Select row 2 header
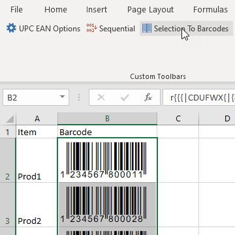The width and height of the screenshot is (235, 235). click(x=8, y=160)
